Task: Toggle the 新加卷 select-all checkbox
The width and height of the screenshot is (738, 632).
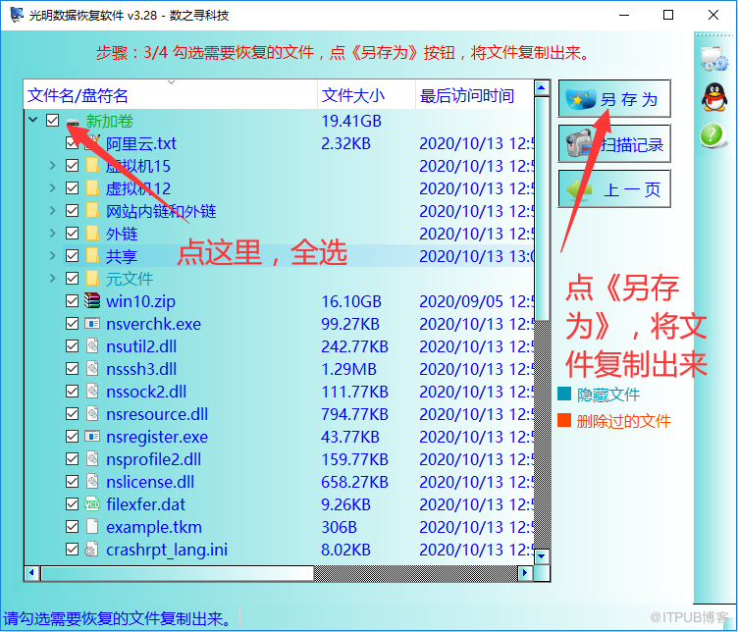Action: pyautogui.click(x=53, y=121)
